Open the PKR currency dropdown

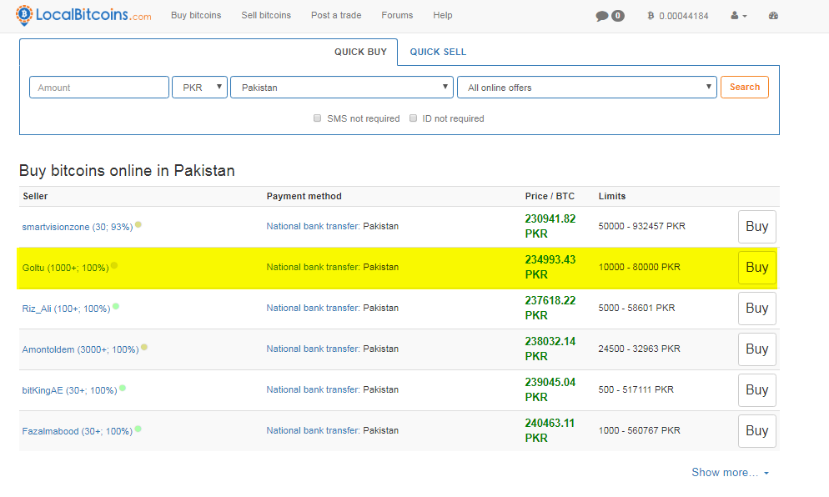pos(200,88)
